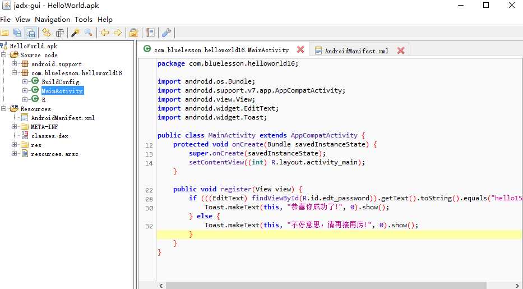523x289 pixels.
Task: Select the res folder in tree
Action: (x=36, y=145)
